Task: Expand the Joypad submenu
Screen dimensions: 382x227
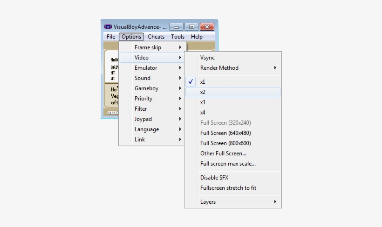Action: point(152,119)
